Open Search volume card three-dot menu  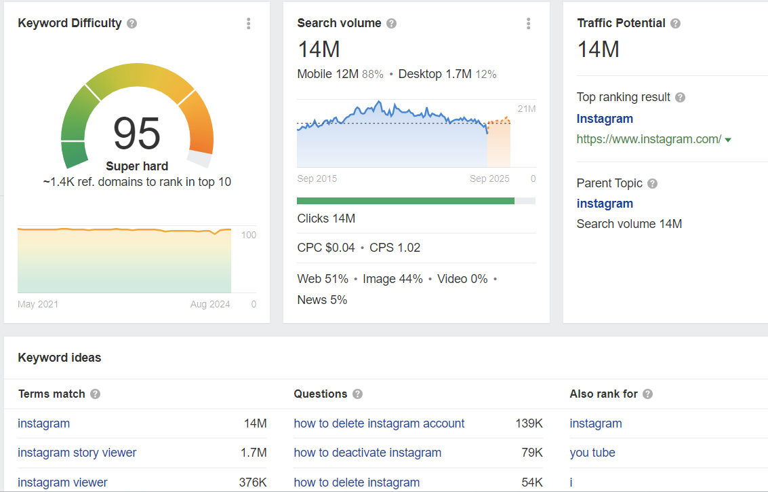click(528, 24)
